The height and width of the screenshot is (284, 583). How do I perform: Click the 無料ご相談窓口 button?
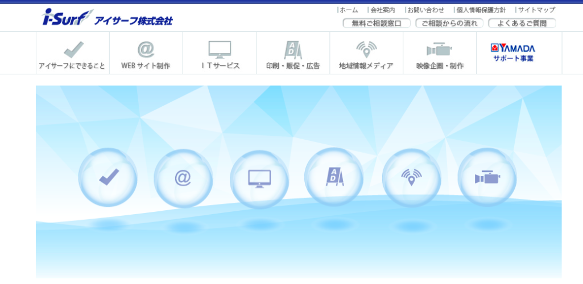(376, 23)
